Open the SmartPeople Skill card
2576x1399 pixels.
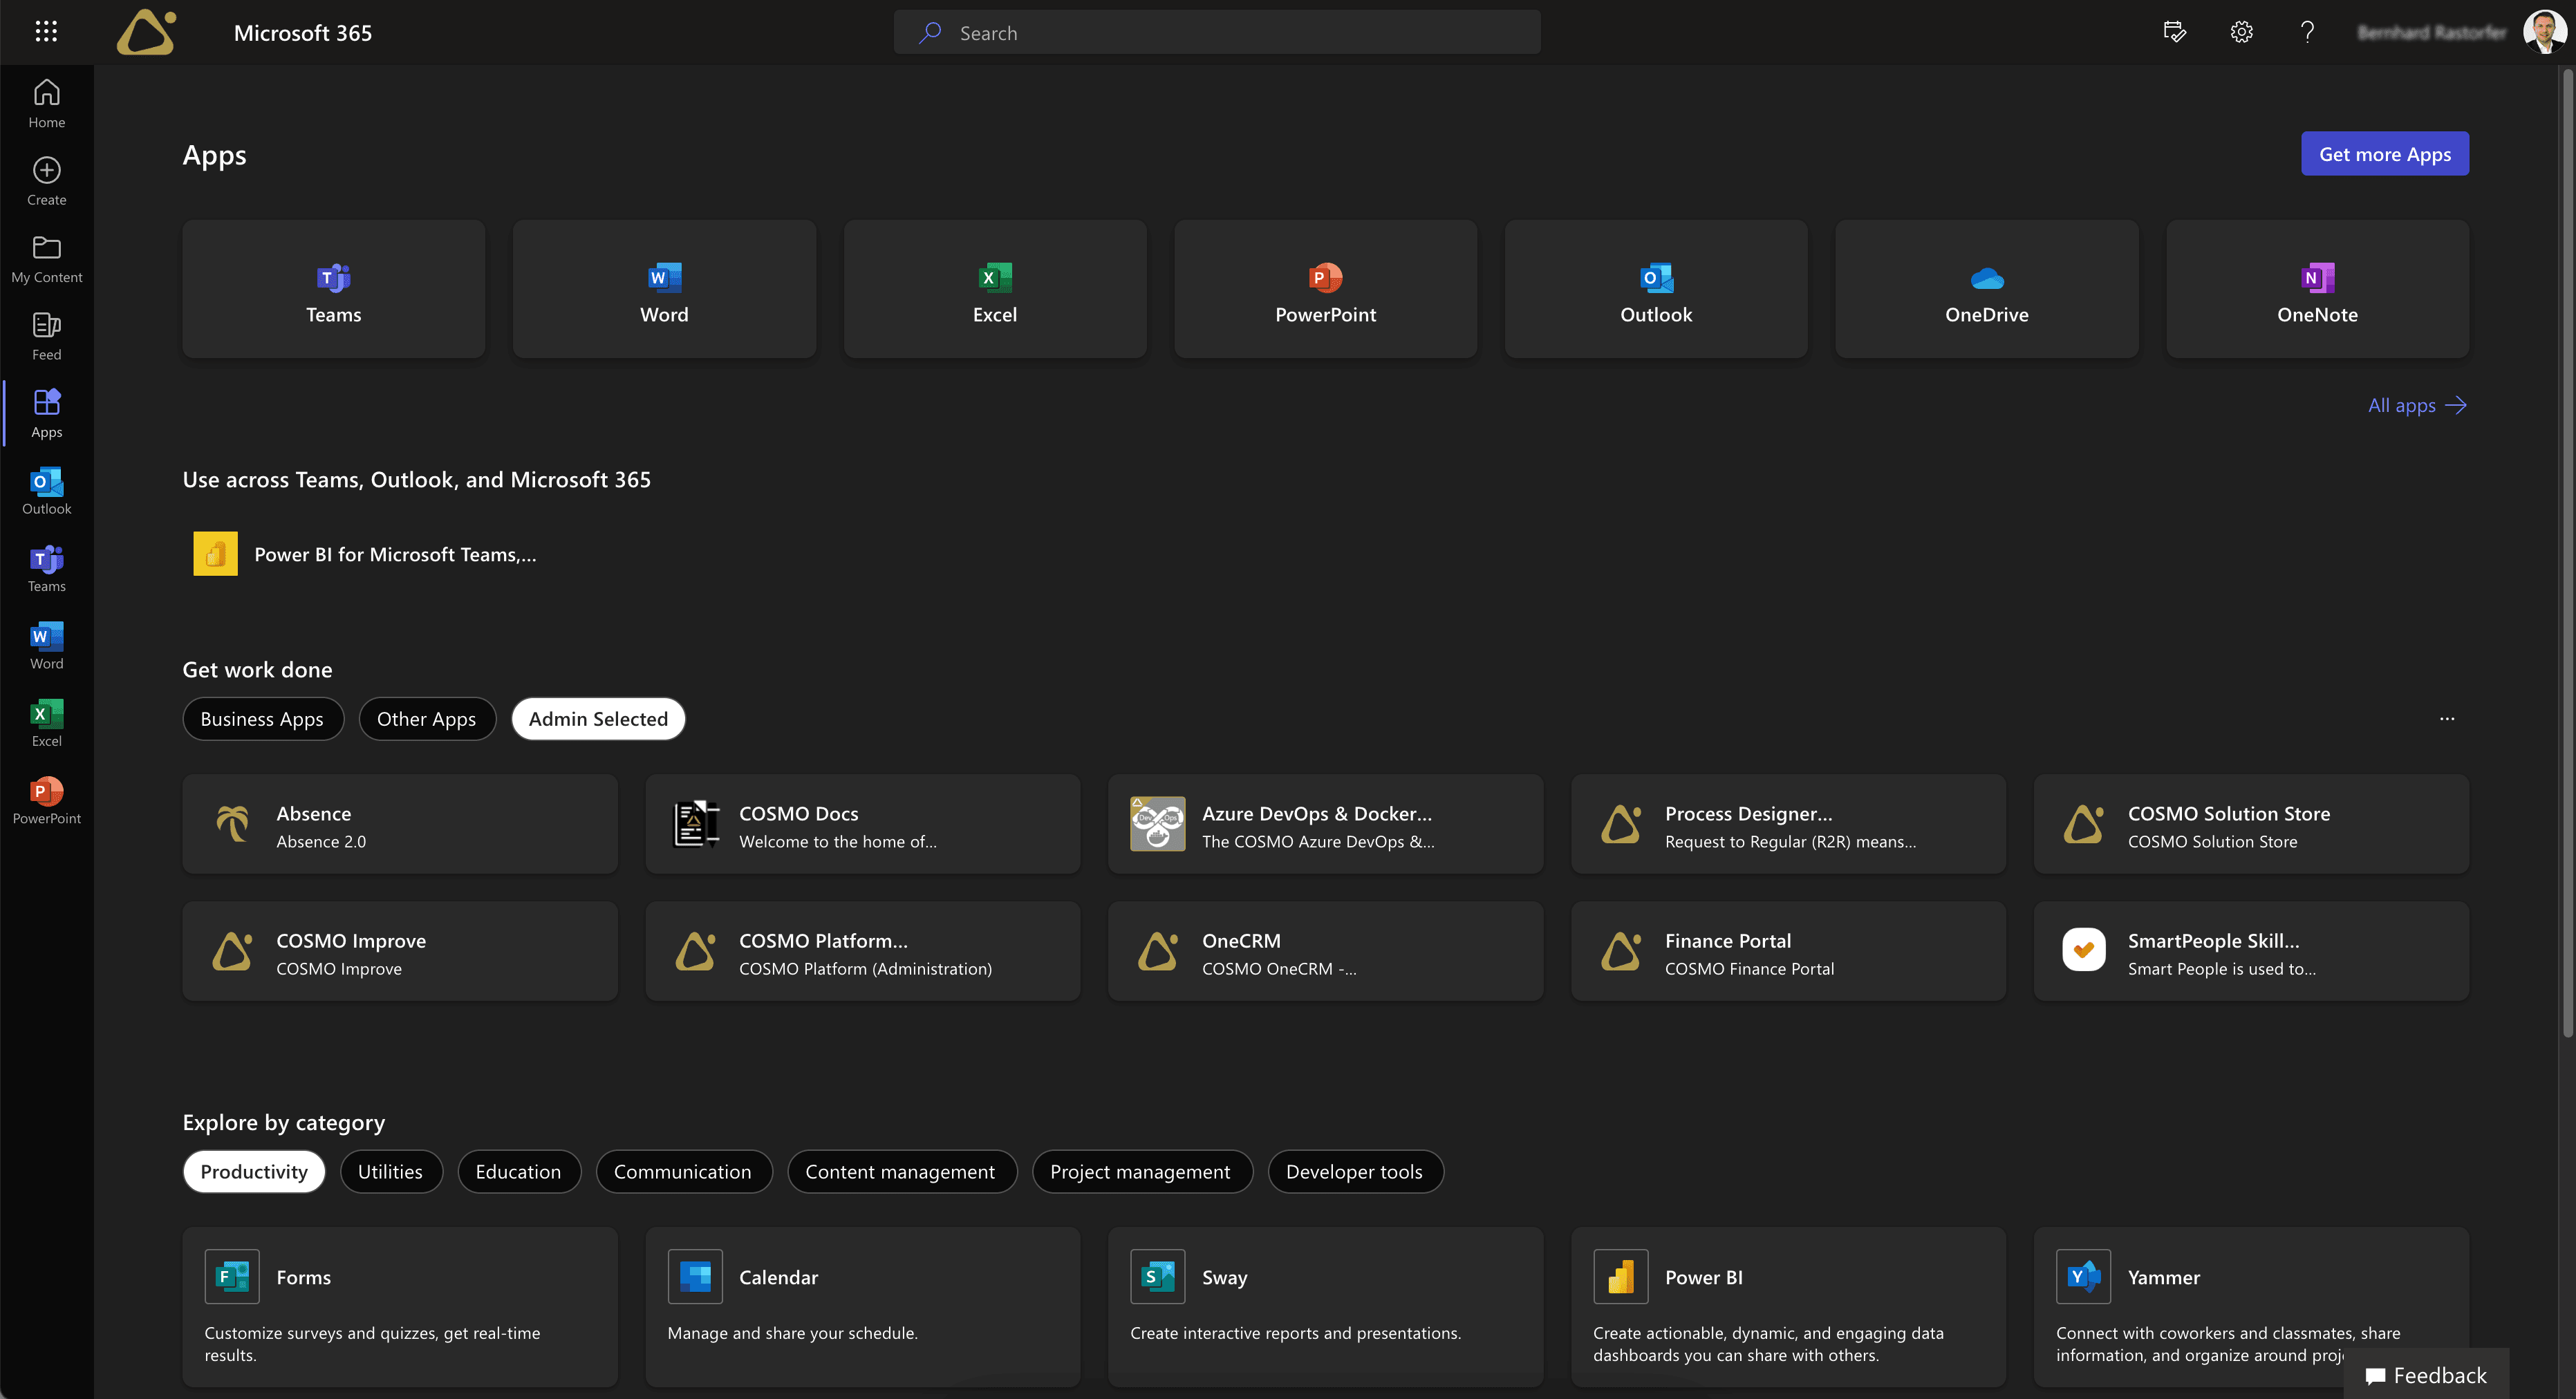point(2252,952)
